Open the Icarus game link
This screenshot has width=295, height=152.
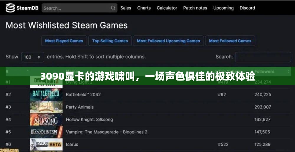72,145
